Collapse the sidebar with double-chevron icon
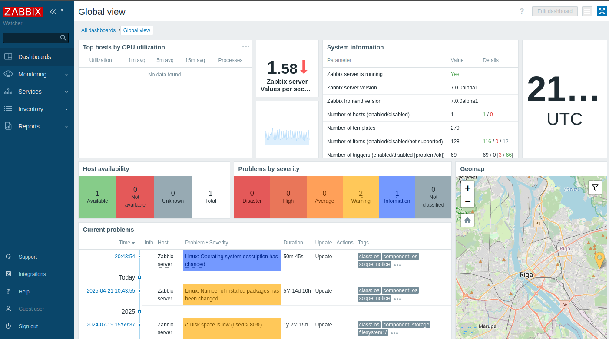 (53, 12)
